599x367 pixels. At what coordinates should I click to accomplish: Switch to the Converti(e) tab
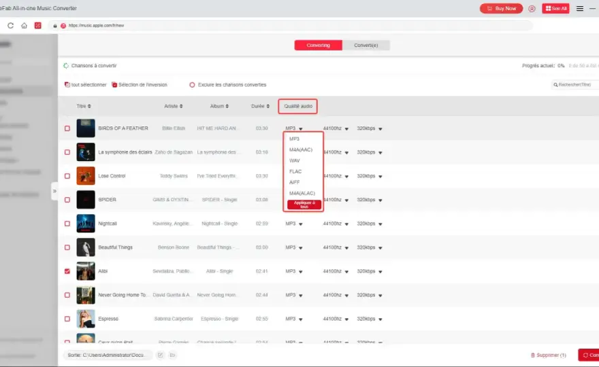coord(366,45)
